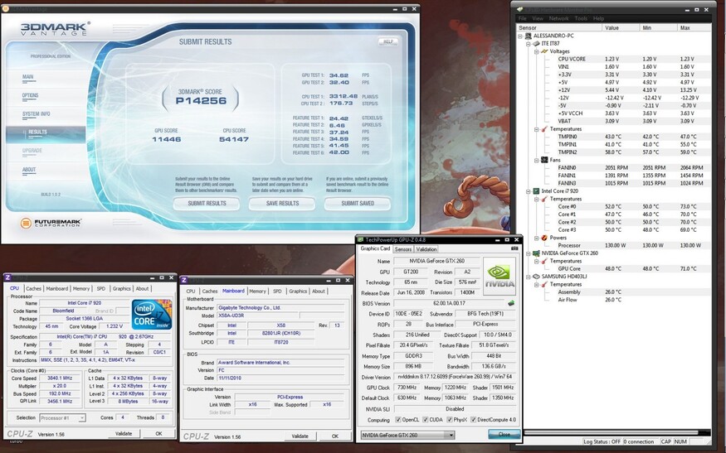Click the Max column header
This screenshot has height=453, width=726.
click(694, 27)
